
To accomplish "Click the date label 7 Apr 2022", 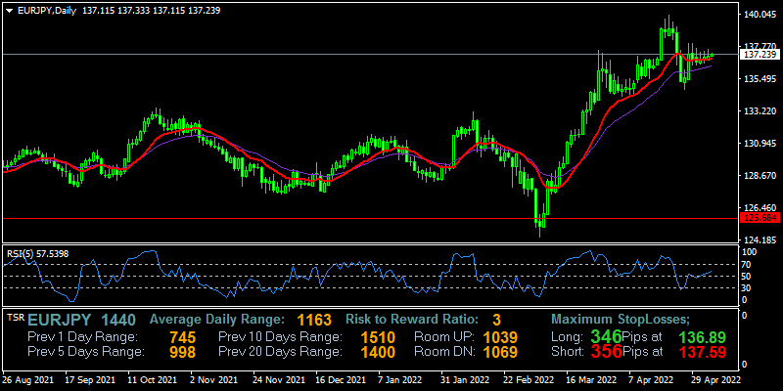I will pyautogui.click(x=652, y=381).
